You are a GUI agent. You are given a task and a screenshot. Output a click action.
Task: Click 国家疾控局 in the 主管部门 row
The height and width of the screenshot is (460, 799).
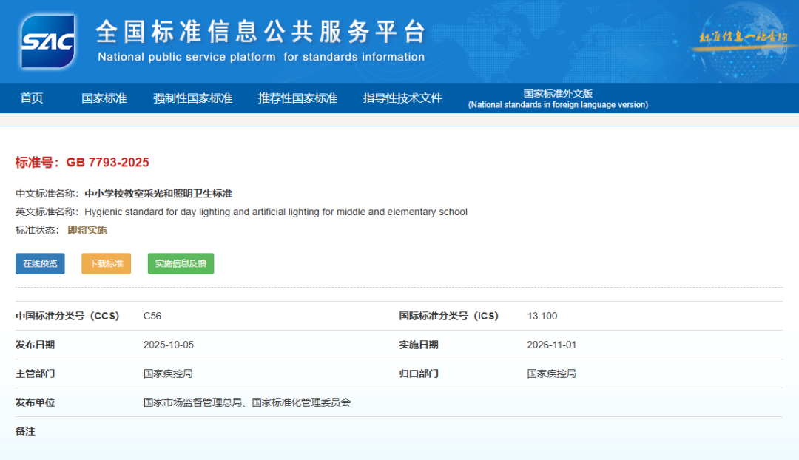click(168, 374)
